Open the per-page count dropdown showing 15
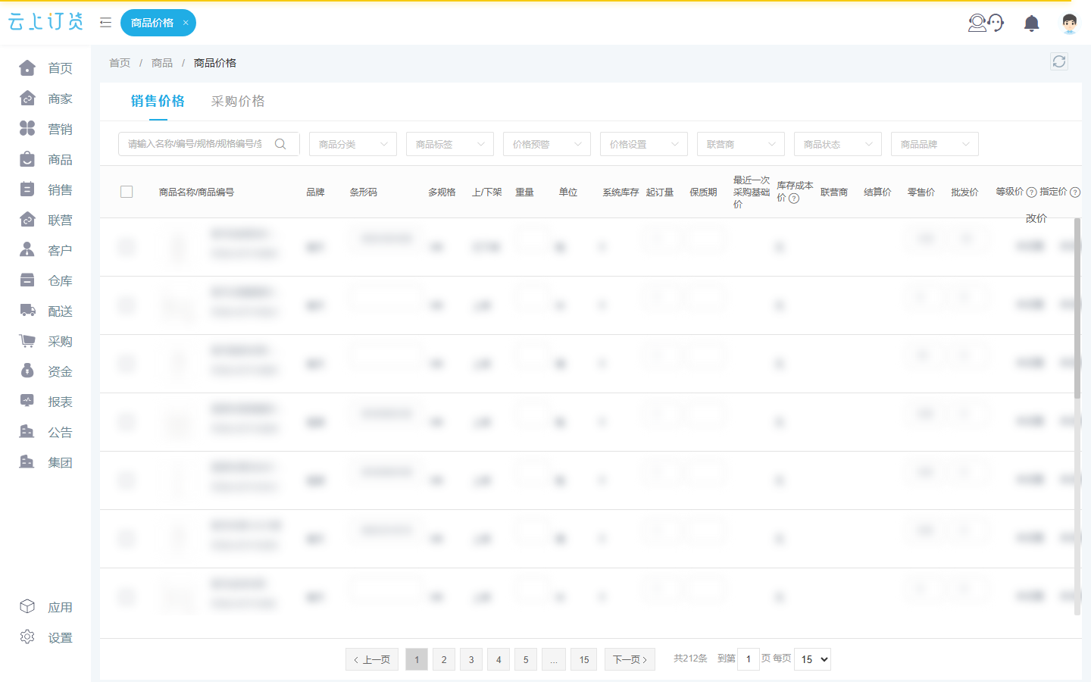 812,659
